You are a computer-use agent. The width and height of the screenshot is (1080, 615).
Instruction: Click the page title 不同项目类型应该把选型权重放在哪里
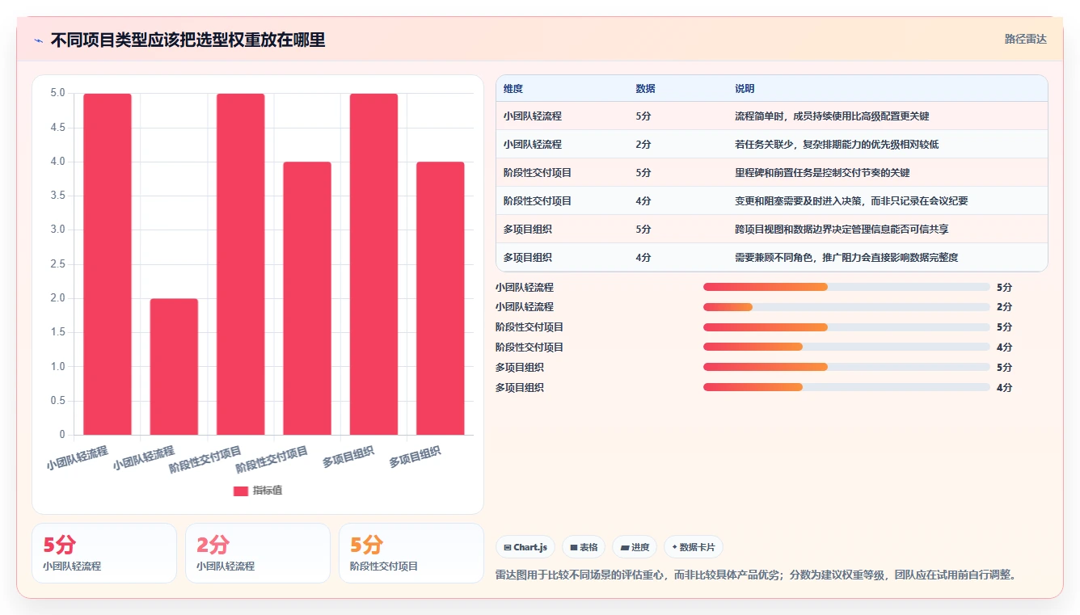click(188, 40)
